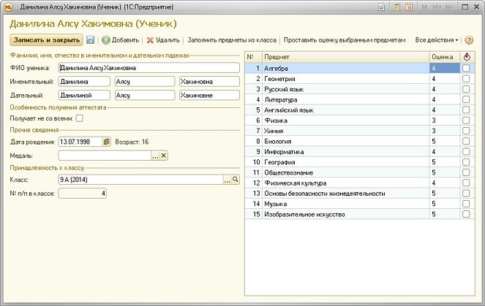485x306 pixels.
Task: Sort by the Предмет column header
Action: coord(346,57)
